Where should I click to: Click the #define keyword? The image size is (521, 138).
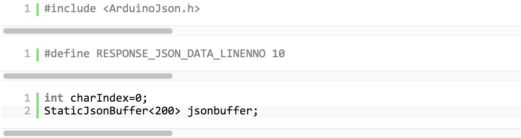[67, 54]
